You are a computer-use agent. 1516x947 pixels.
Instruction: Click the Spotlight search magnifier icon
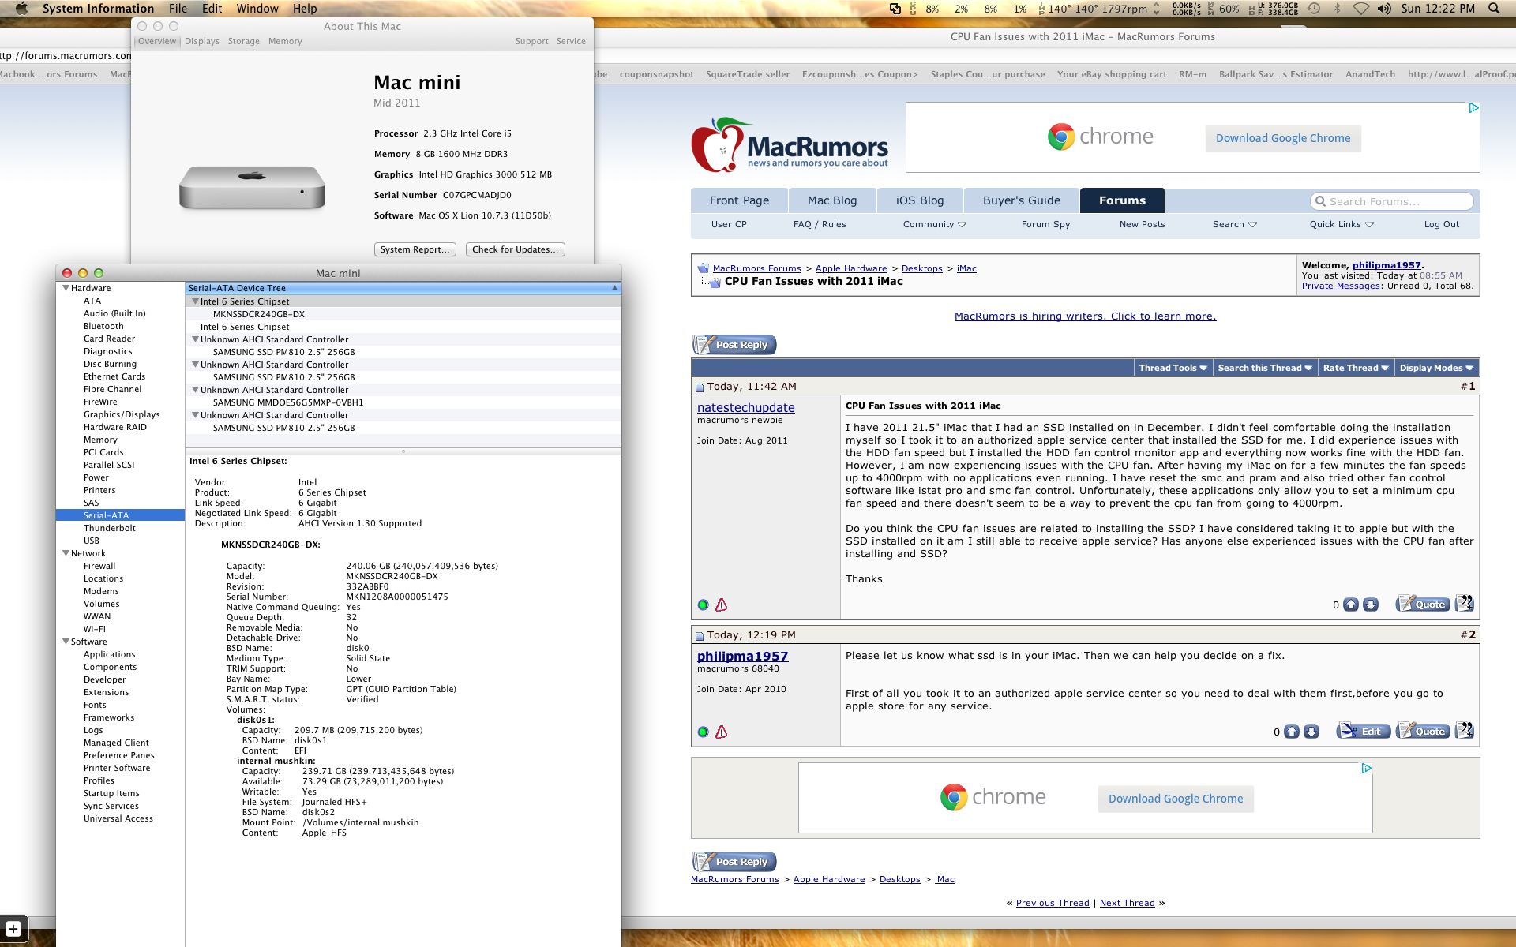1494,9
